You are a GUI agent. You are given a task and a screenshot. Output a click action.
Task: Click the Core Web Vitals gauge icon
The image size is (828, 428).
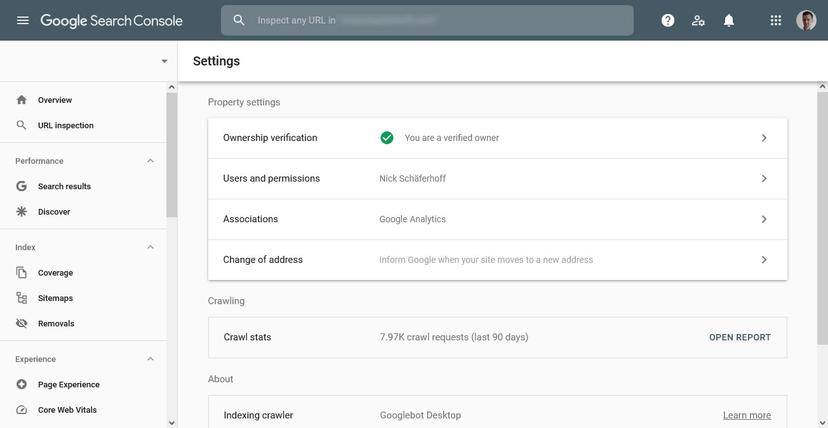tap(22, 410)
